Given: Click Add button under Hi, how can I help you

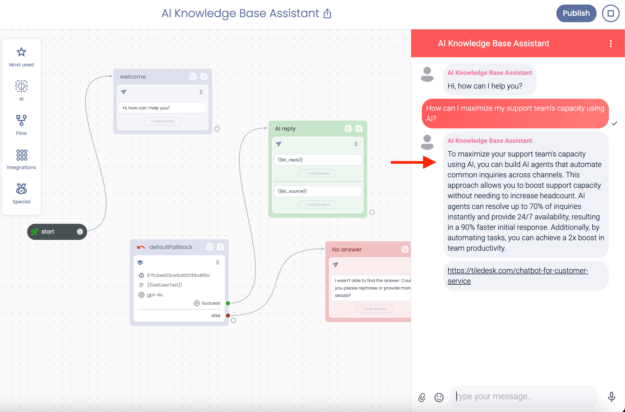Looking at the screenshot, I should point(163,121).
